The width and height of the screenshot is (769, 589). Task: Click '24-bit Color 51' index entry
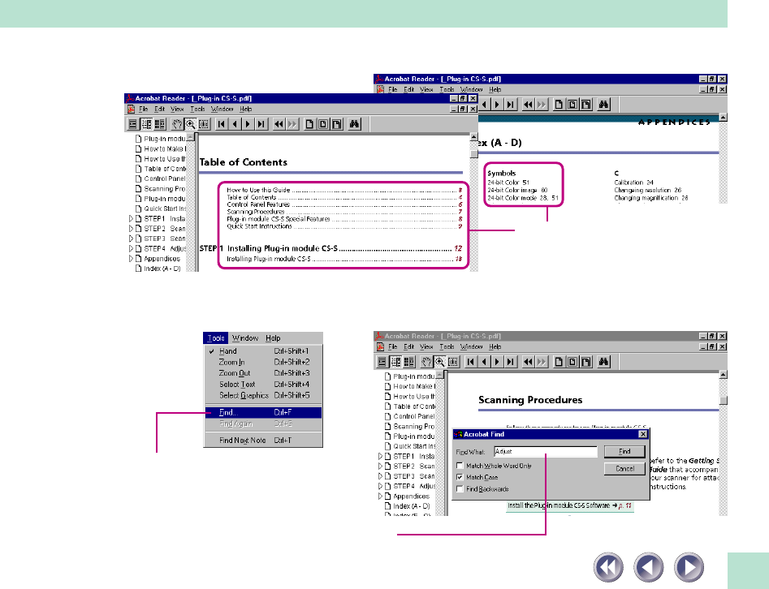(x=508, y=183)
